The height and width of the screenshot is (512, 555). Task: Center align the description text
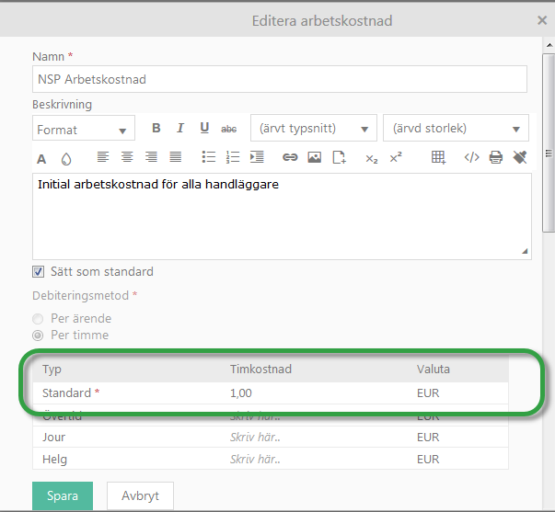[x=127, y=157]
